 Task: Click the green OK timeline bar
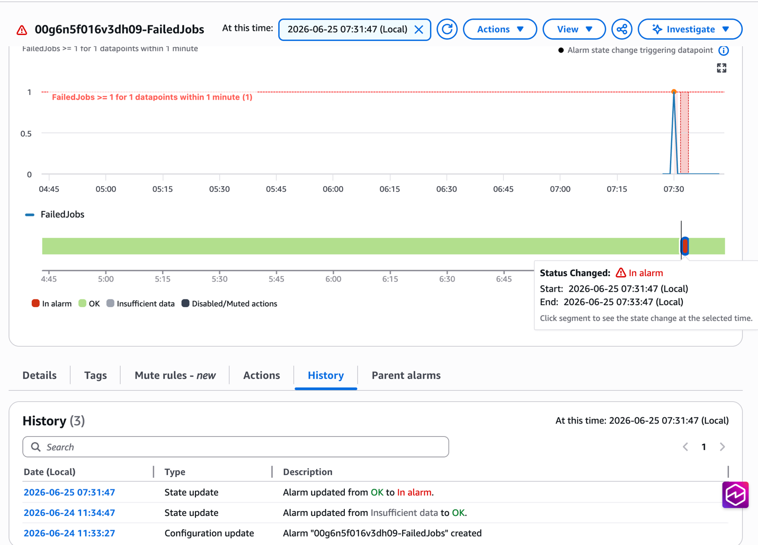pos(360,246)
